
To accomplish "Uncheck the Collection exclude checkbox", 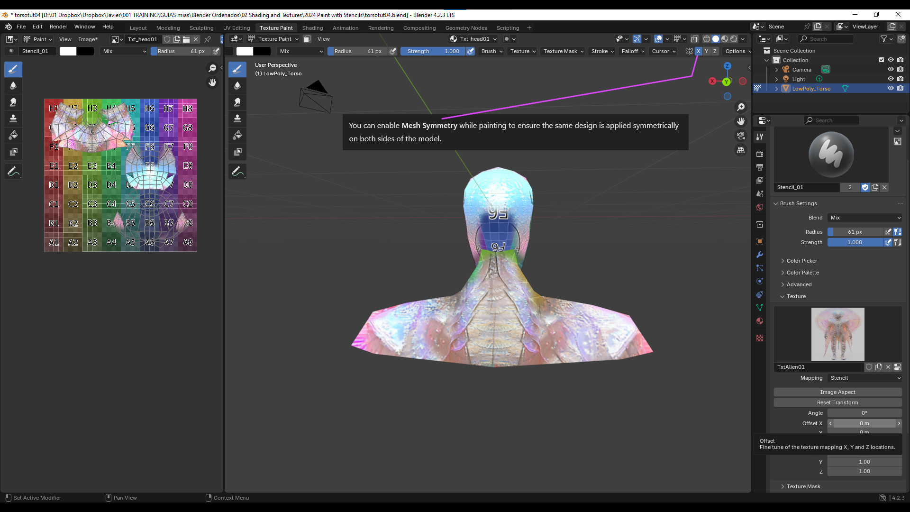I will pyautogui.click(x=882, y=60).
